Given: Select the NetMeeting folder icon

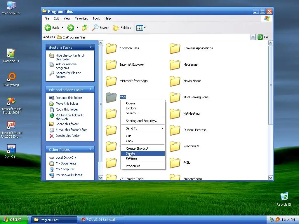Looking at the screenshot, I should [175, 114].
